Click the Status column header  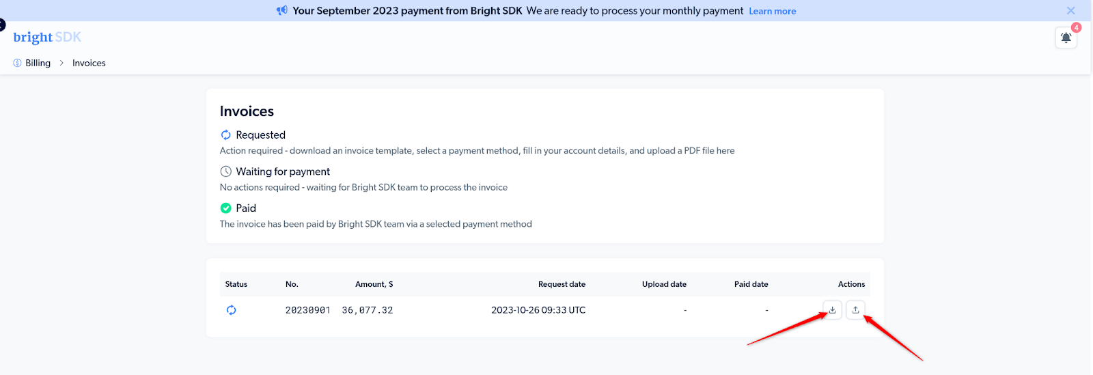tap(236, 284)
